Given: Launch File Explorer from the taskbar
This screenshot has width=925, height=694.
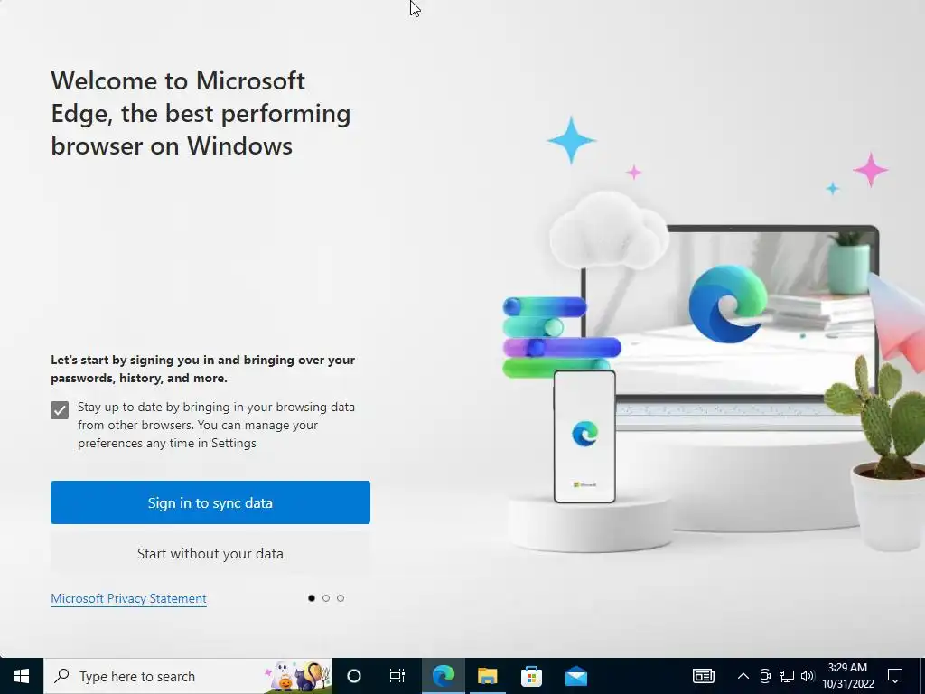Looking at the screenshot, I should click(487, 676).
